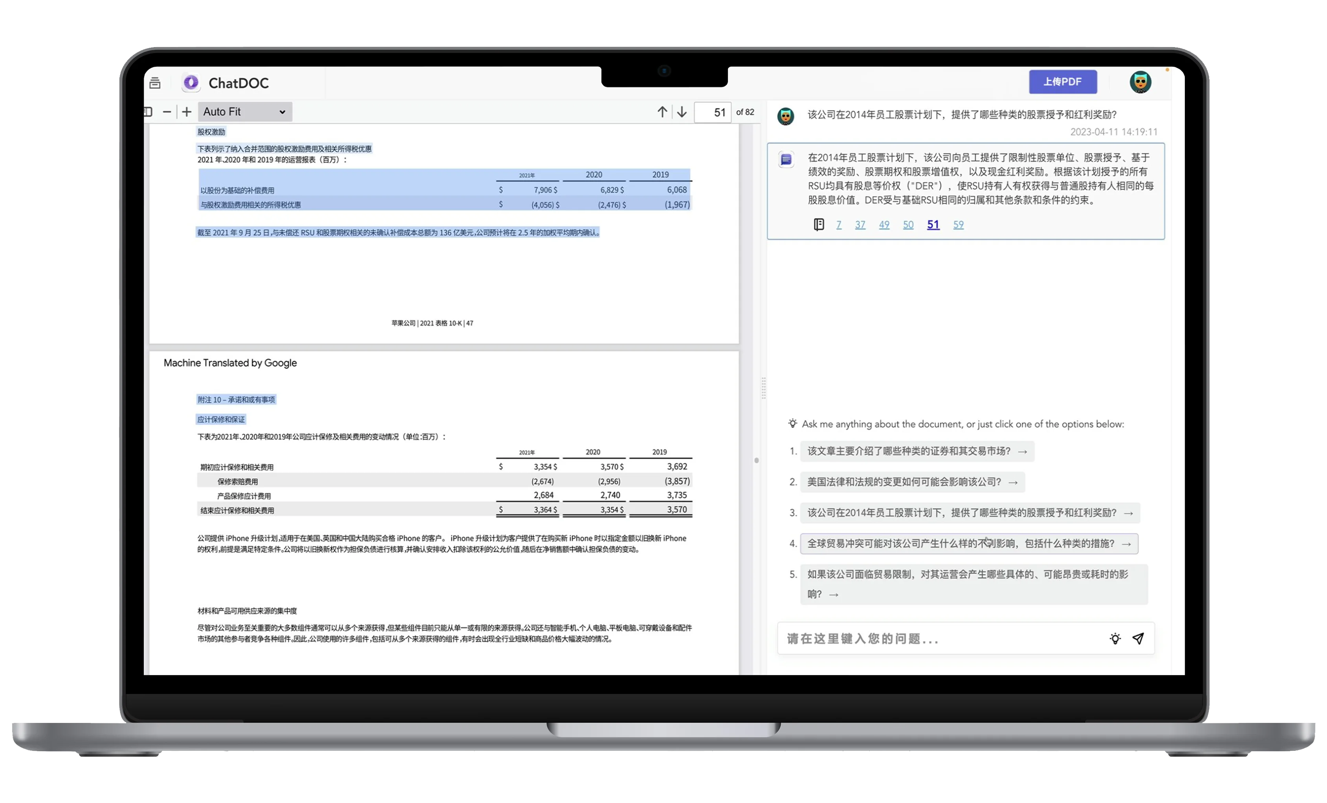Zoom out with the minus icon

point(167,112)
